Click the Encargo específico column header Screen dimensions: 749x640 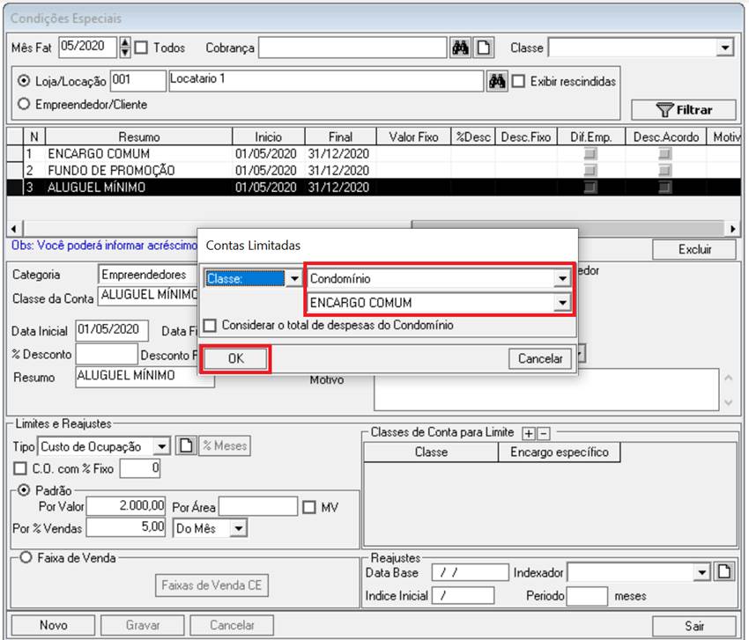point(559,452)
